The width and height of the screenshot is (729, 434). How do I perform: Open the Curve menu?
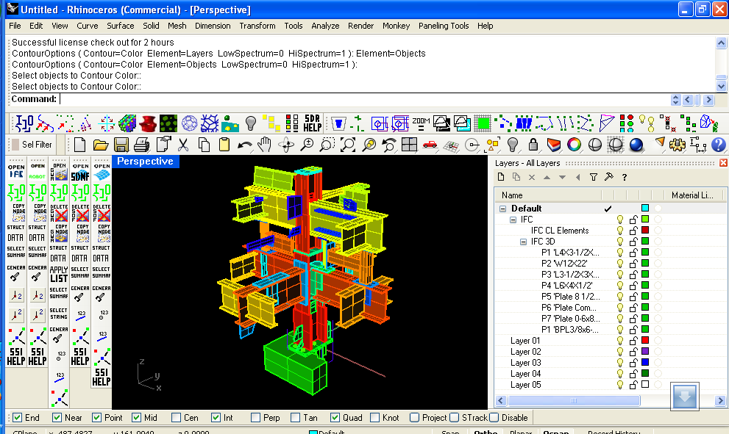pos(88,26)
